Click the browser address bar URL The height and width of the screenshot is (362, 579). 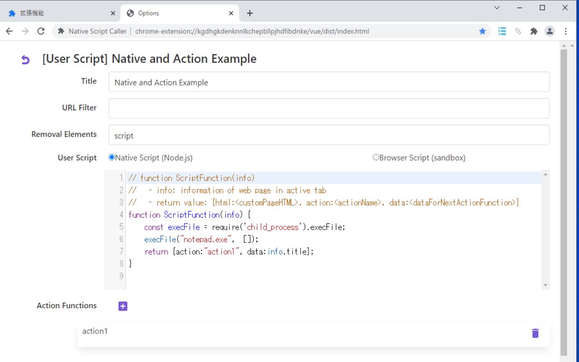click(x=252, y=31)
